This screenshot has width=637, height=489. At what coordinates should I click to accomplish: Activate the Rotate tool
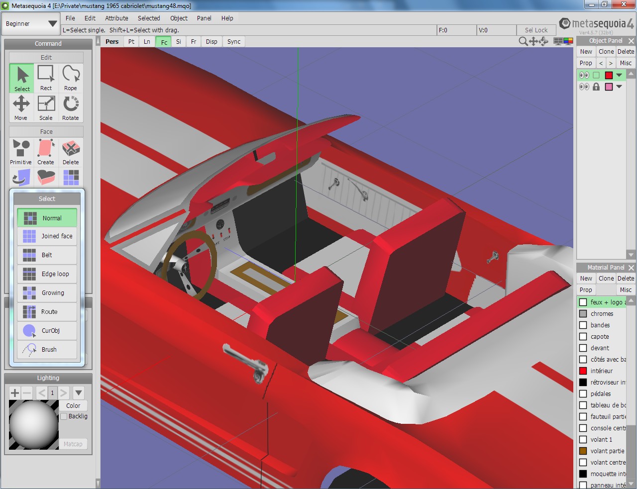coord(71,108)
